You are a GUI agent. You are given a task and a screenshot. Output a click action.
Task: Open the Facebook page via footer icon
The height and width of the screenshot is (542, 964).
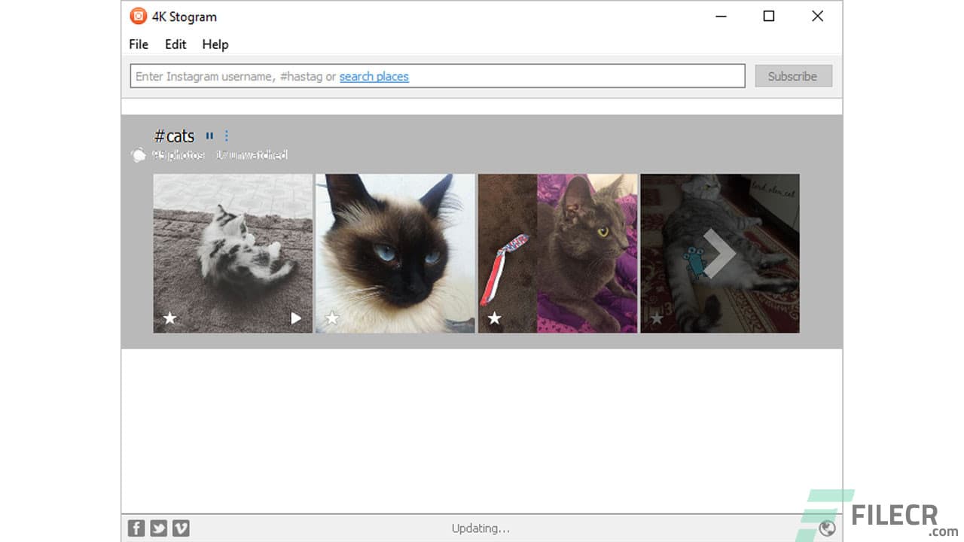coord(136,528)
